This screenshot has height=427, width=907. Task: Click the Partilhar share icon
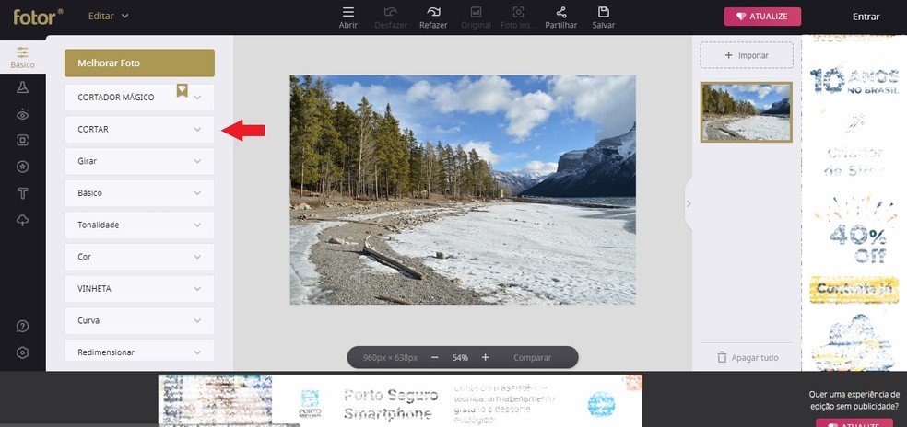(561, 17)
